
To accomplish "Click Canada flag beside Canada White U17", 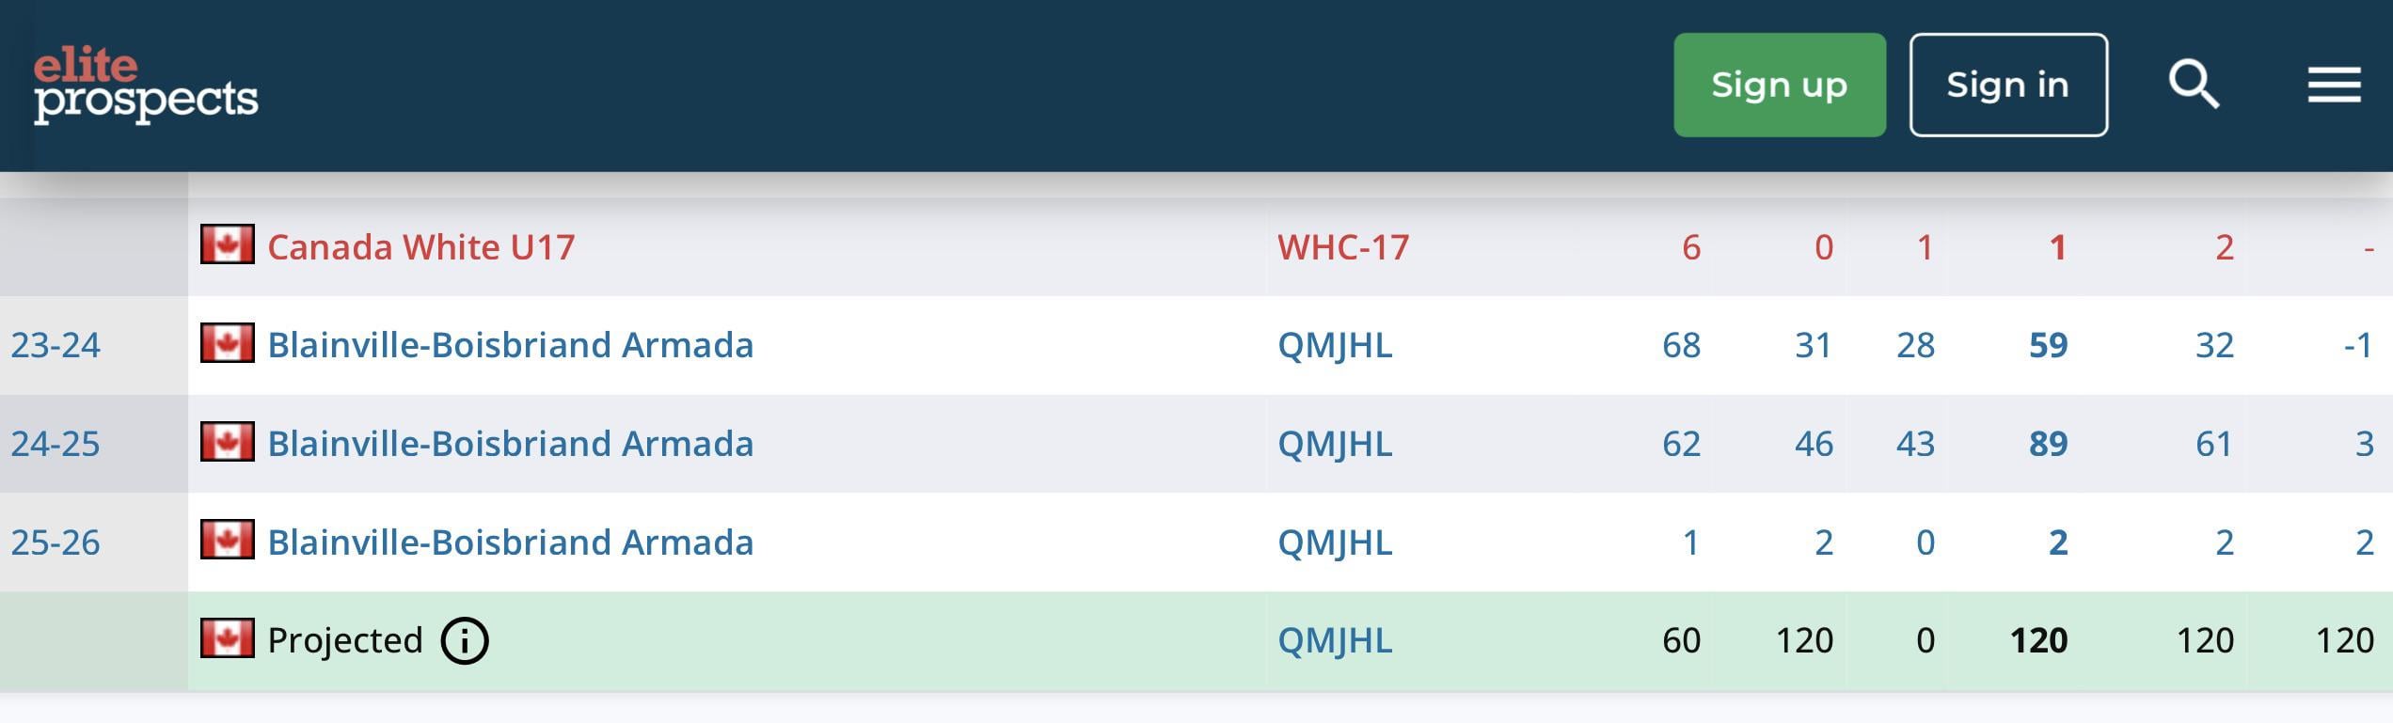I will pos(227,244).
